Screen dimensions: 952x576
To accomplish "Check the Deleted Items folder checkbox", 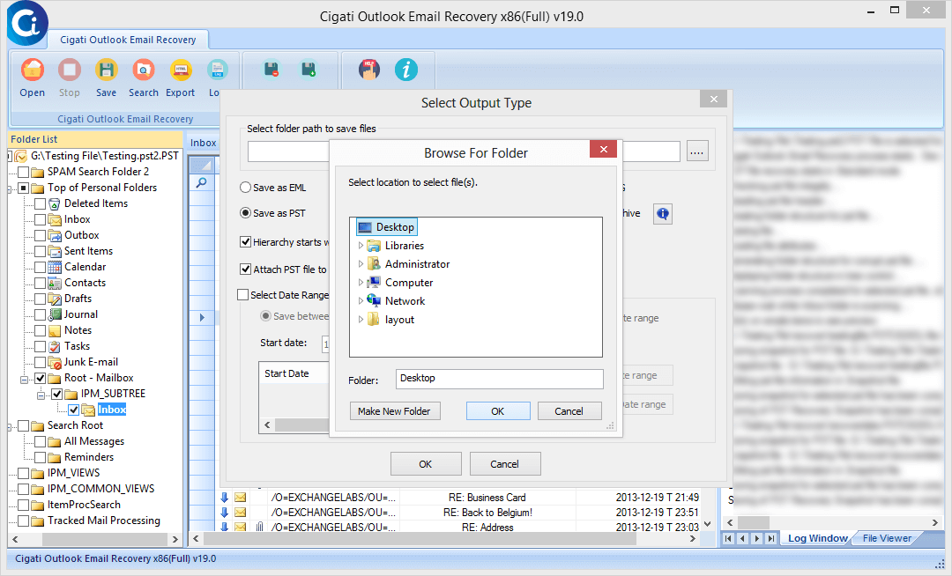I will (x=40, y=203).
